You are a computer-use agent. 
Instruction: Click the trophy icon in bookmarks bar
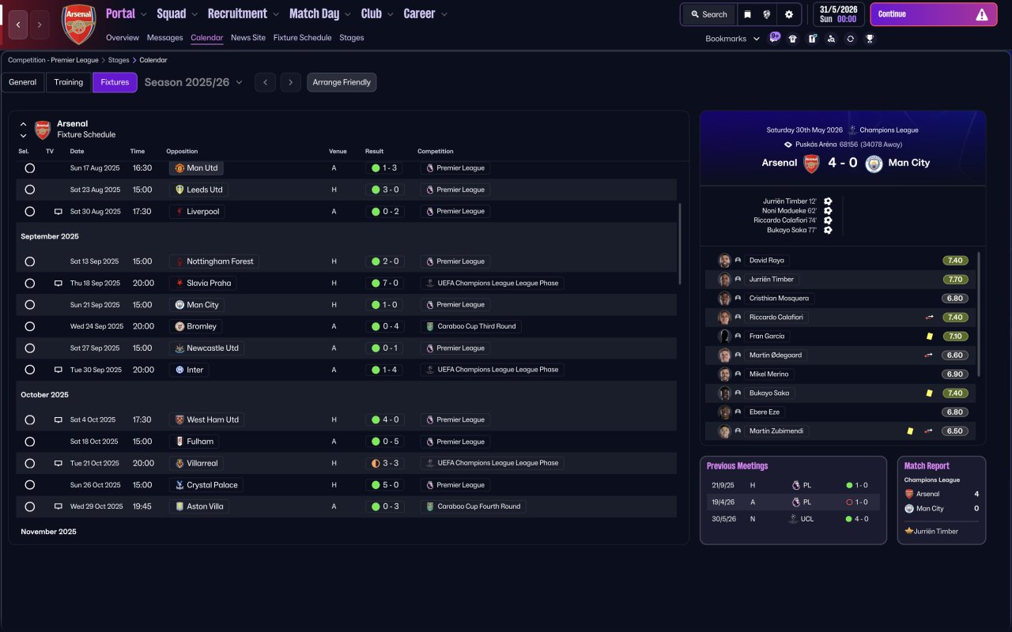870,39
